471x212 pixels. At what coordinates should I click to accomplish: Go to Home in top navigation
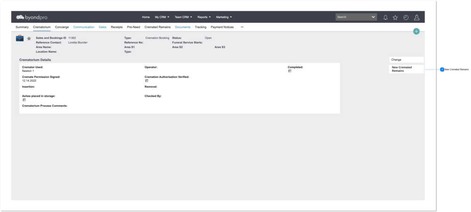(146, 17)
